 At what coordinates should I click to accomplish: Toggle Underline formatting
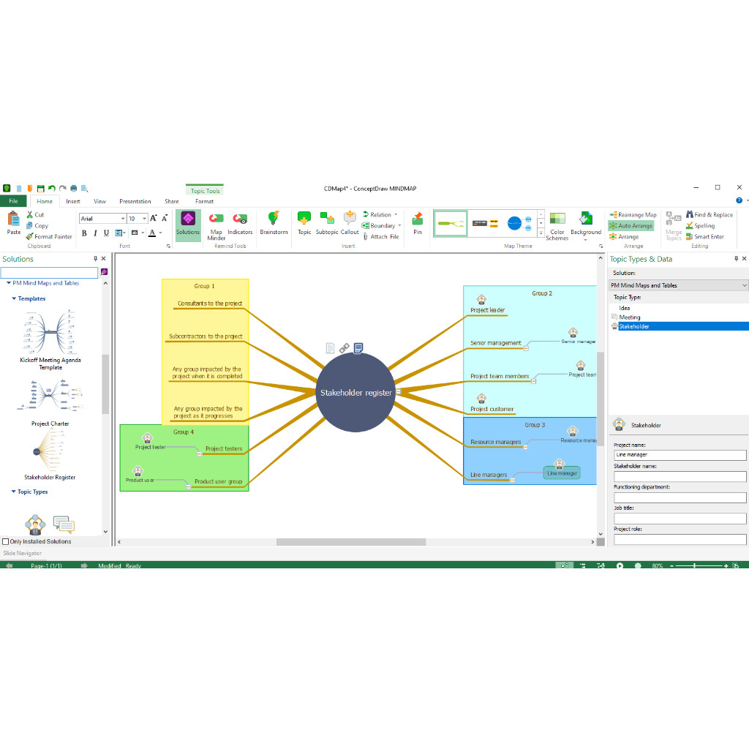click(x=106, y=233)
